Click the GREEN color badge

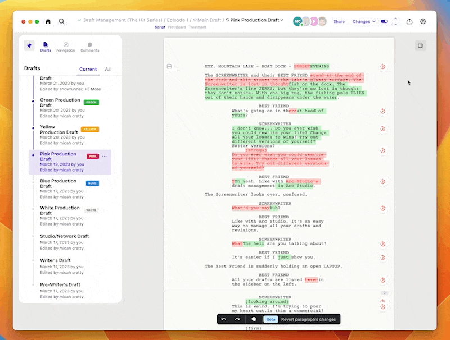[x=91, y=102]
